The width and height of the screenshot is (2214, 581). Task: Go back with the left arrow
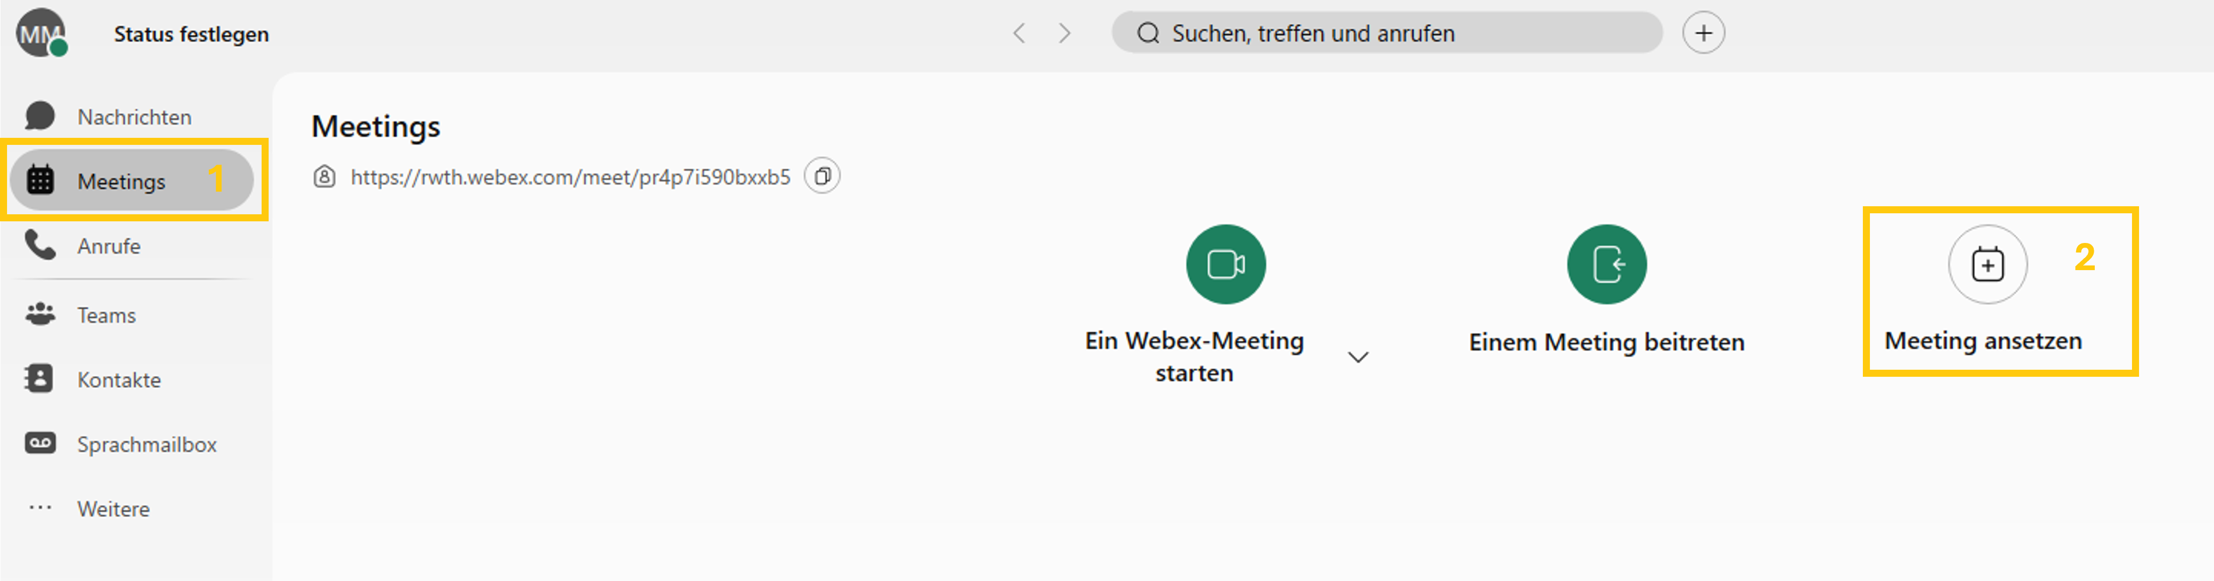click(x=1019, y=34)
